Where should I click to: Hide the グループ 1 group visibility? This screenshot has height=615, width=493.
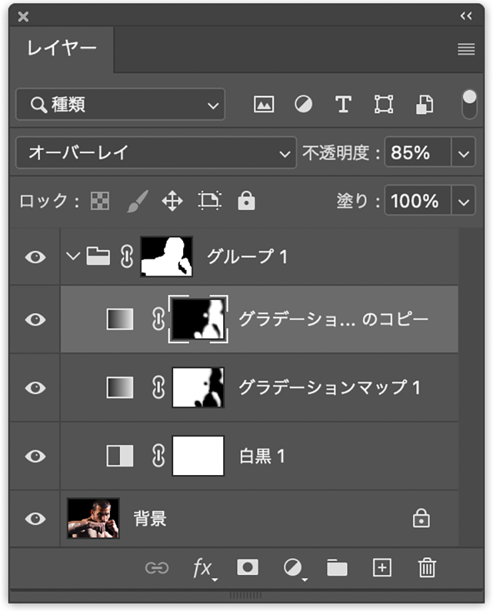[x=35, y=257]
